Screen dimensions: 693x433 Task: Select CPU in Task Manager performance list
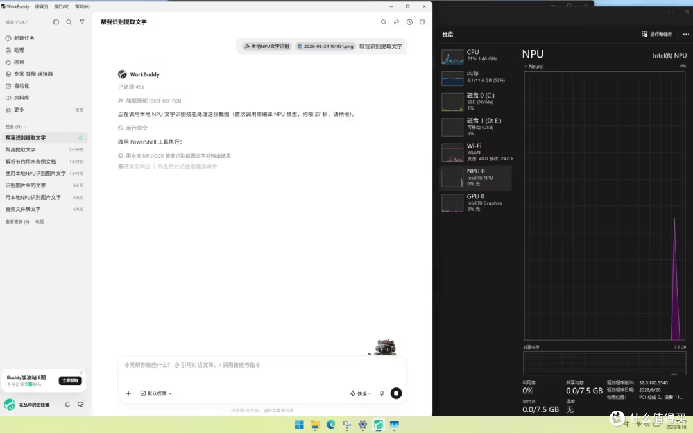(476, 56)
